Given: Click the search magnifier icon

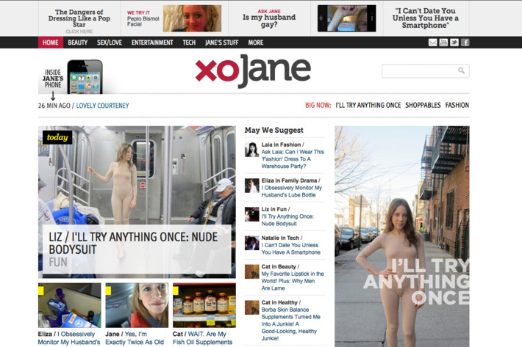Looking at the screenshot, I should click(462, 70).
